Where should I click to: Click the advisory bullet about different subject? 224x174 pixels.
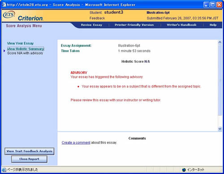(141, 87)
